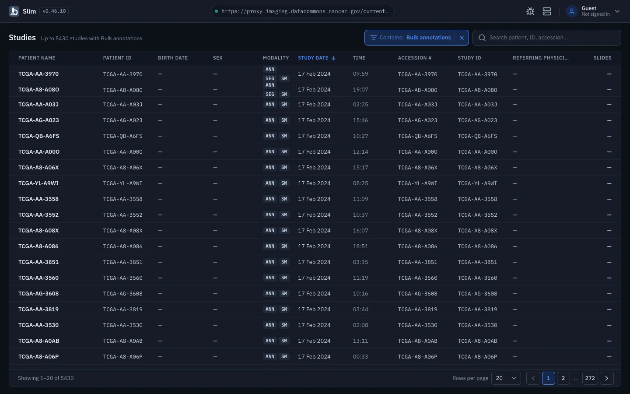This screenshot has width=630, height=394.
Task: Click patient name TCGA-QB-A6FS
Action: coord(39,136)
